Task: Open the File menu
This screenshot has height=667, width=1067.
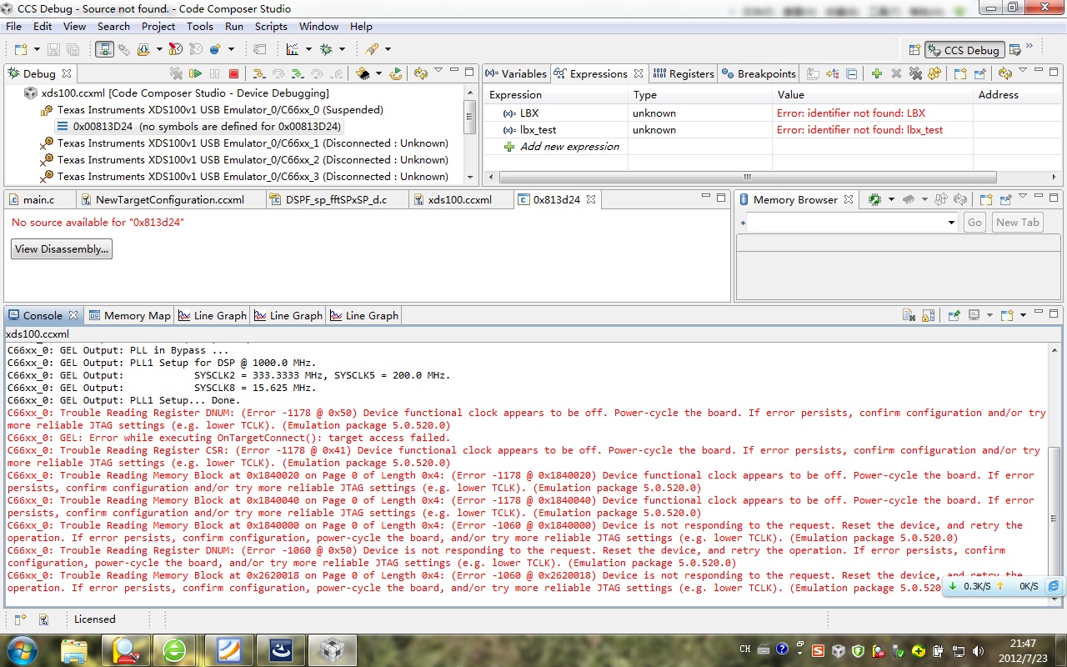Action: (13, 26)
